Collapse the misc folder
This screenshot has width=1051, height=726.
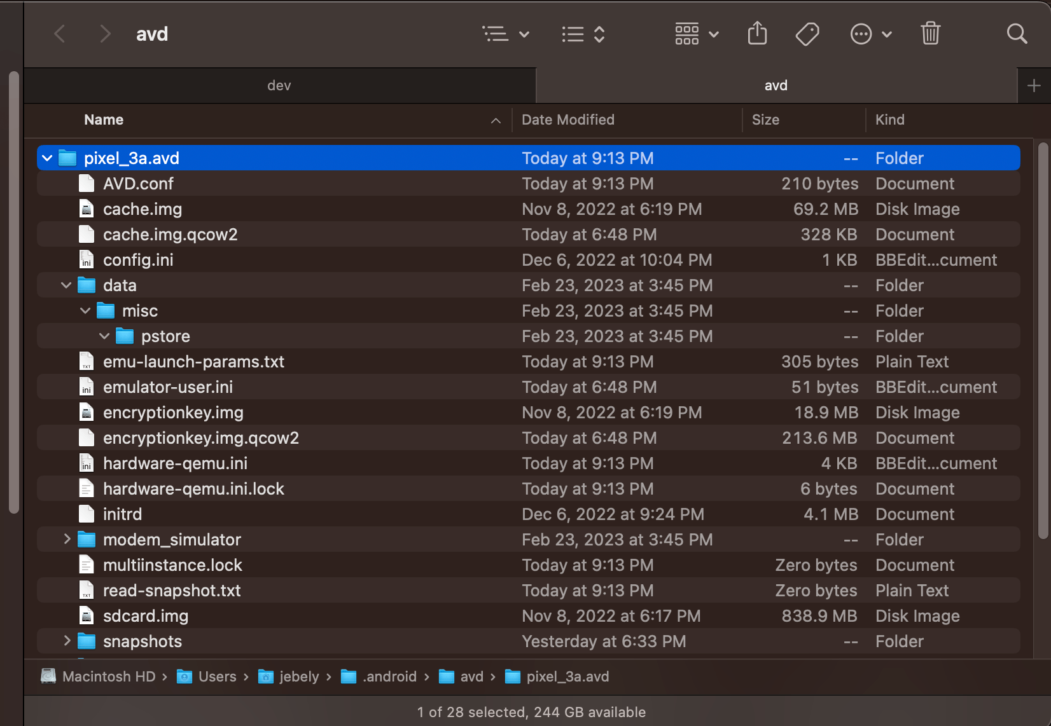(x=85, y=310)
